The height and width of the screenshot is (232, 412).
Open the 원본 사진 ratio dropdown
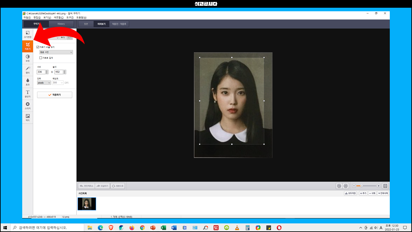(56, 52)
